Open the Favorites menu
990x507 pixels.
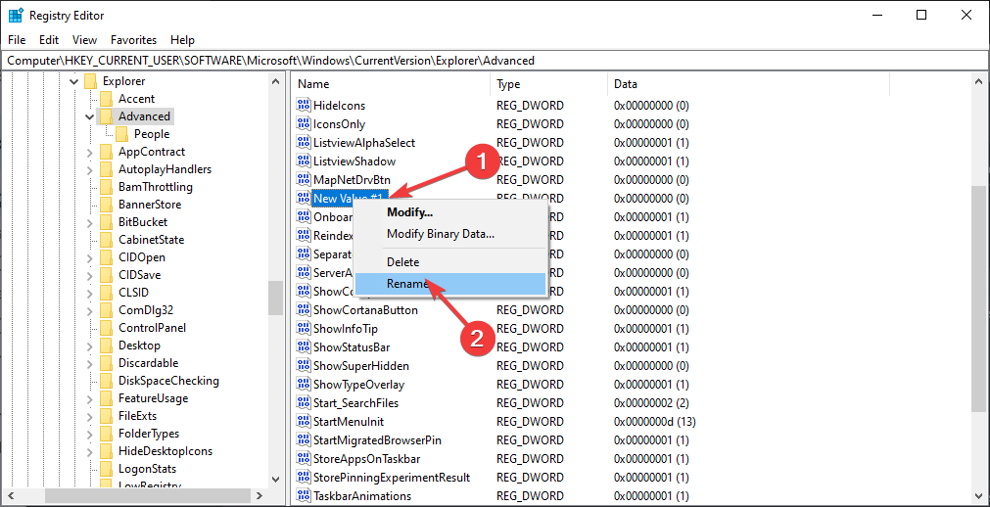(x=134, y=40)
